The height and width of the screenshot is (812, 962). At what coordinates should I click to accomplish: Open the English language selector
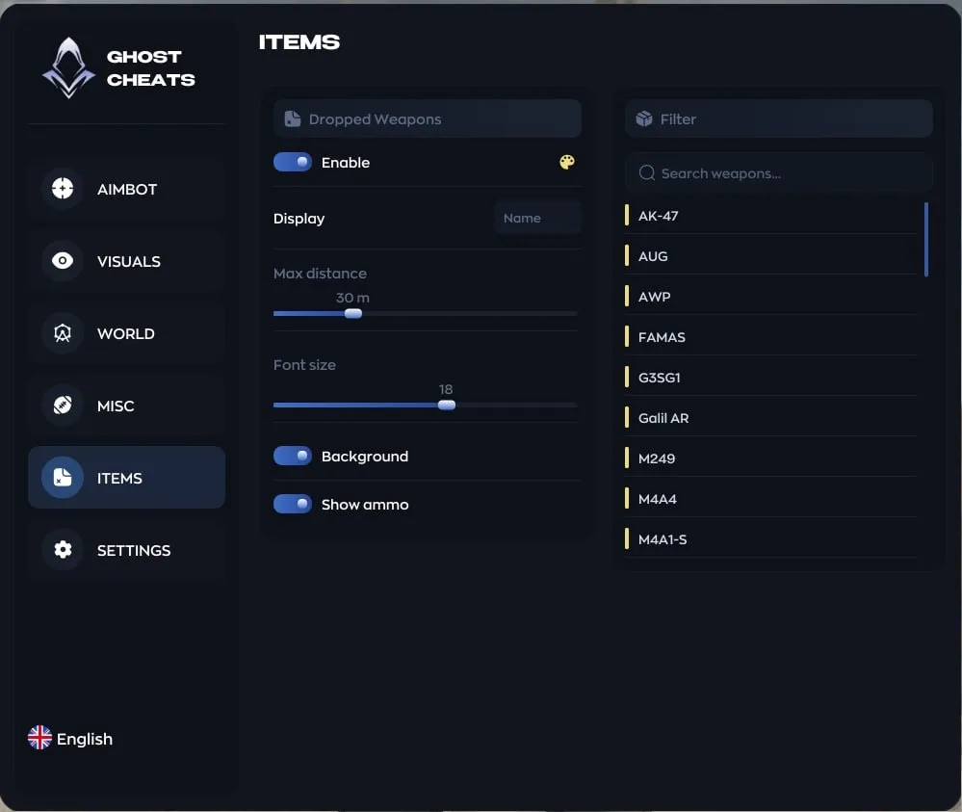(x=70, y=739)
